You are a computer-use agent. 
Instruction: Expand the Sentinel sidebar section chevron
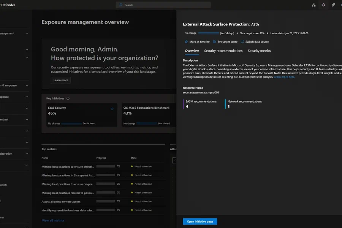(27, 120)
